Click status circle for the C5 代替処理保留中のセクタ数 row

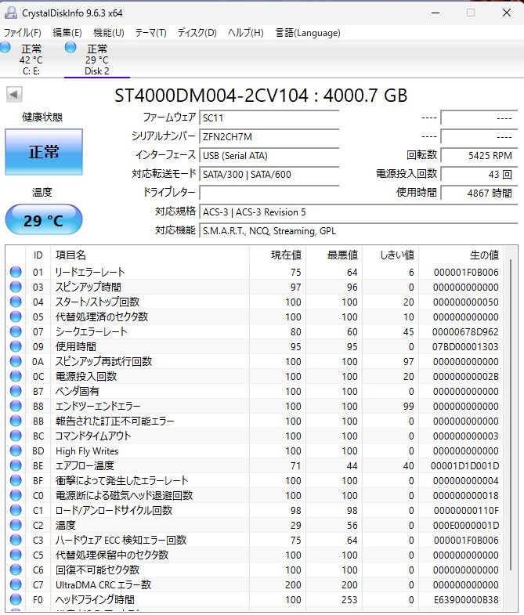pyautogui.click(x=16, y=555)
